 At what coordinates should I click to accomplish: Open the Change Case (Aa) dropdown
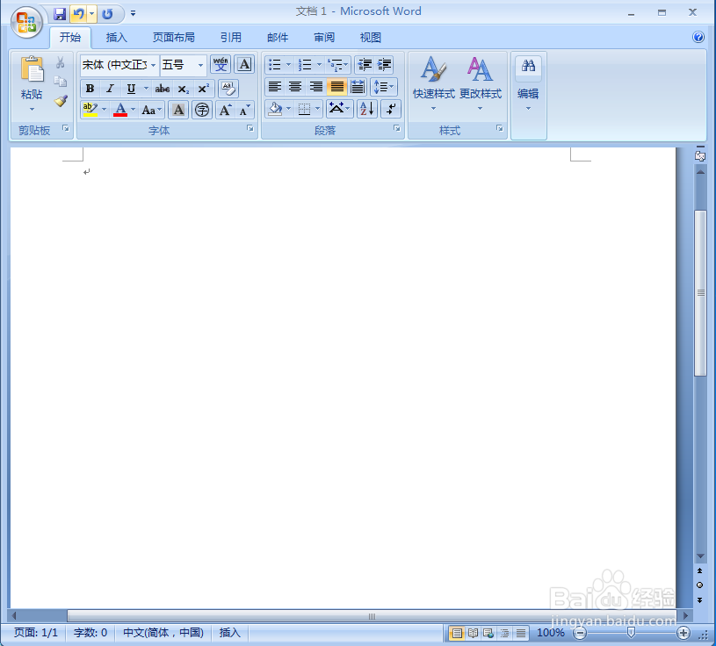coord(152,110)
